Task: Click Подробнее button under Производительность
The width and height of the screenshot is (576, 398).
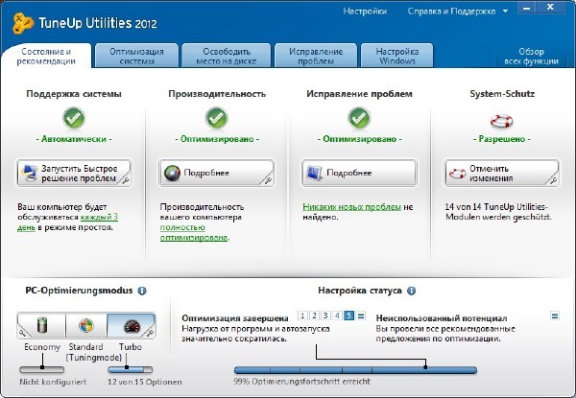Action: pos(216,174)
